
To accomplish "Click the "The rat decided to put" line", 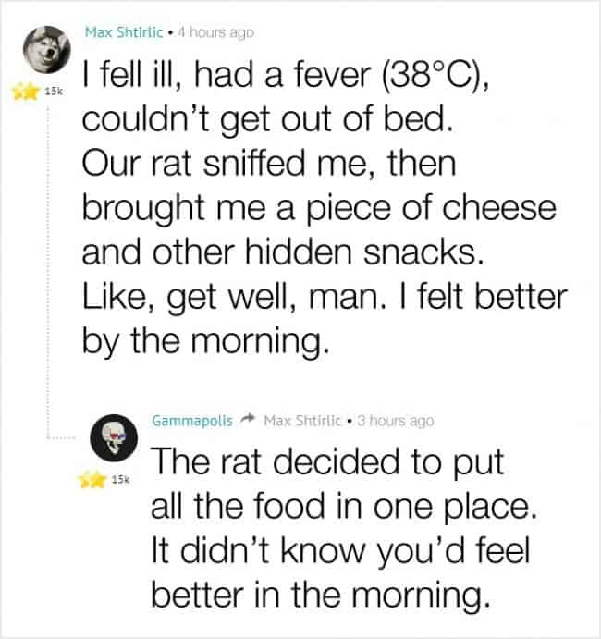I will 326,462.
